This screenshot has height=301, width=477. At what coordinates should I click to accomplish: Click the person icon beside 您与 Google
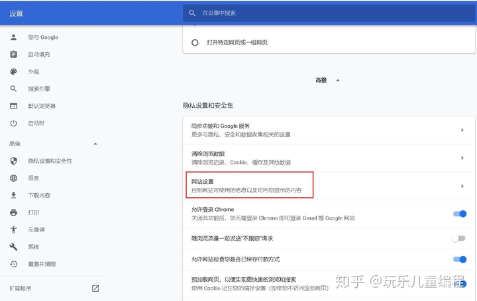(13, 37)
